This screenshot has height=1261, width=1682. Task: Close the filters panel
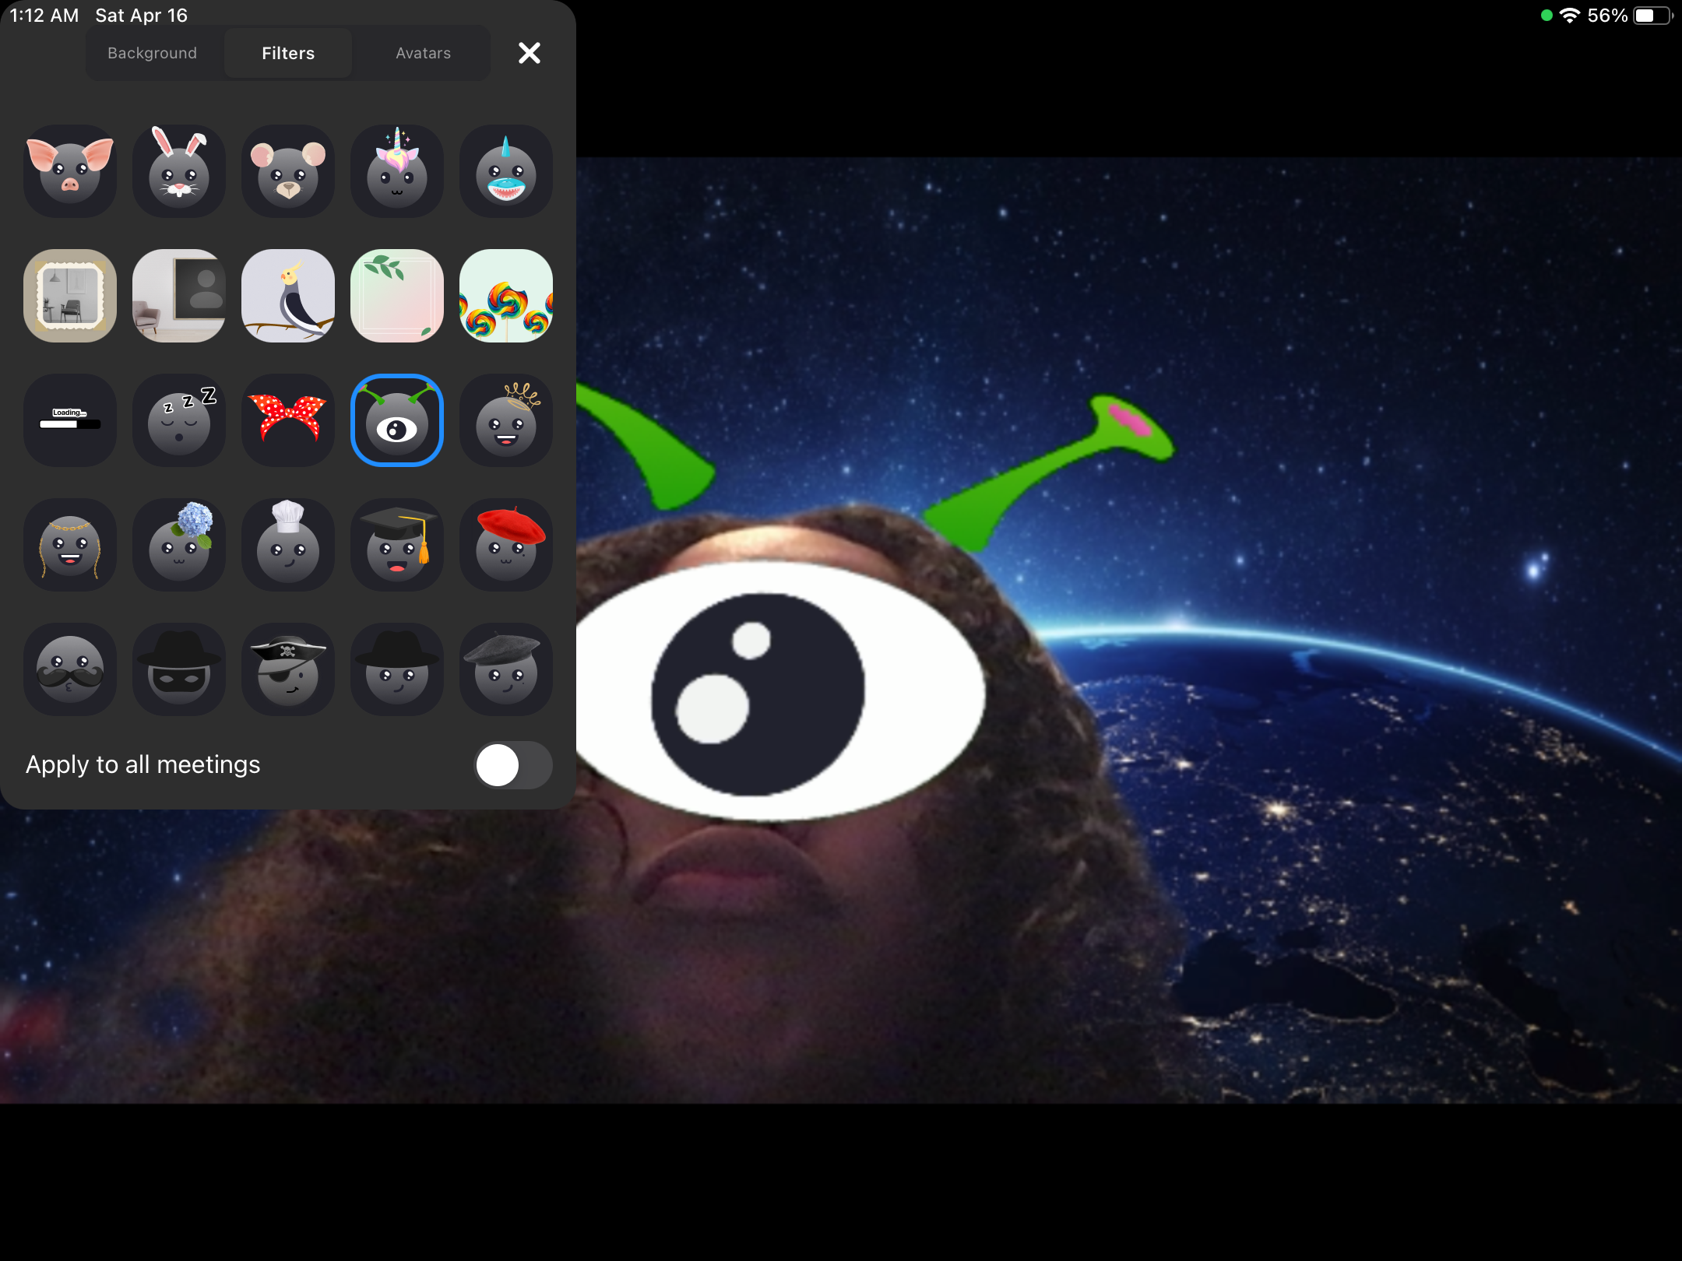pos(530,53)
